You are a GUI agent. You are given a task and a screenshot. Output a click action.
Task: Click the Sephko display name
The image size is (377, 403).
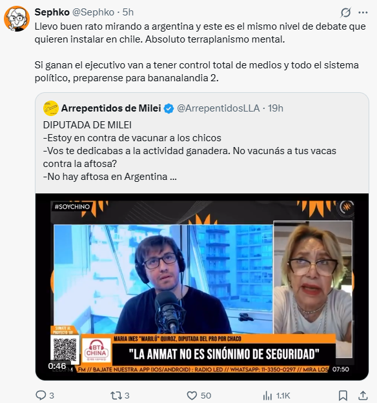tap(52, 12)
